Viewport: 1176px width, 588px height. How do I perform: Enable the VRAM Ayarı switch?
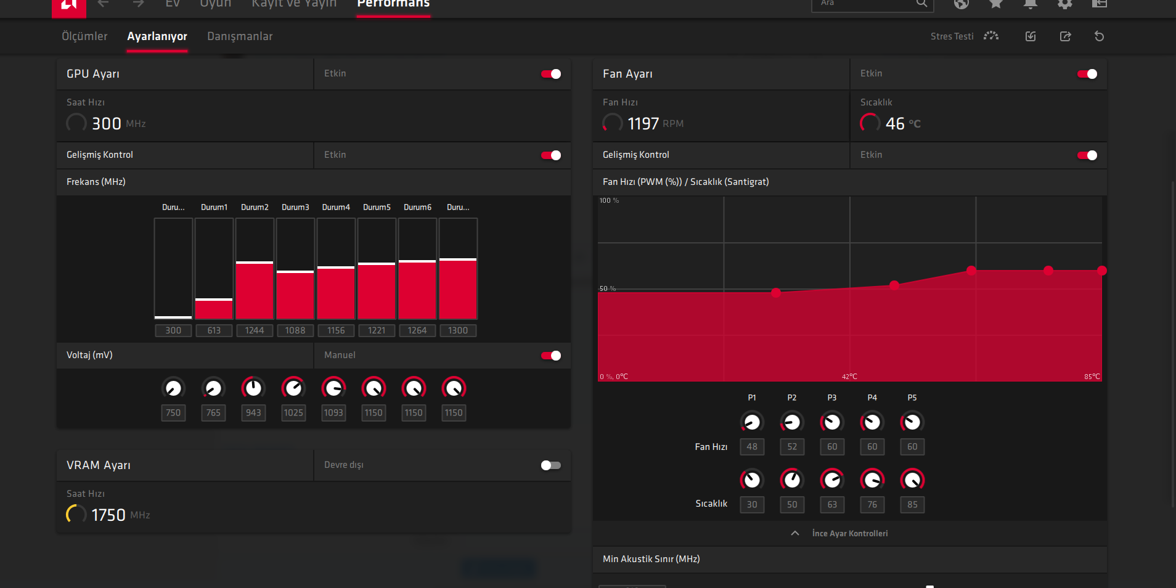[x=551, y=465]
